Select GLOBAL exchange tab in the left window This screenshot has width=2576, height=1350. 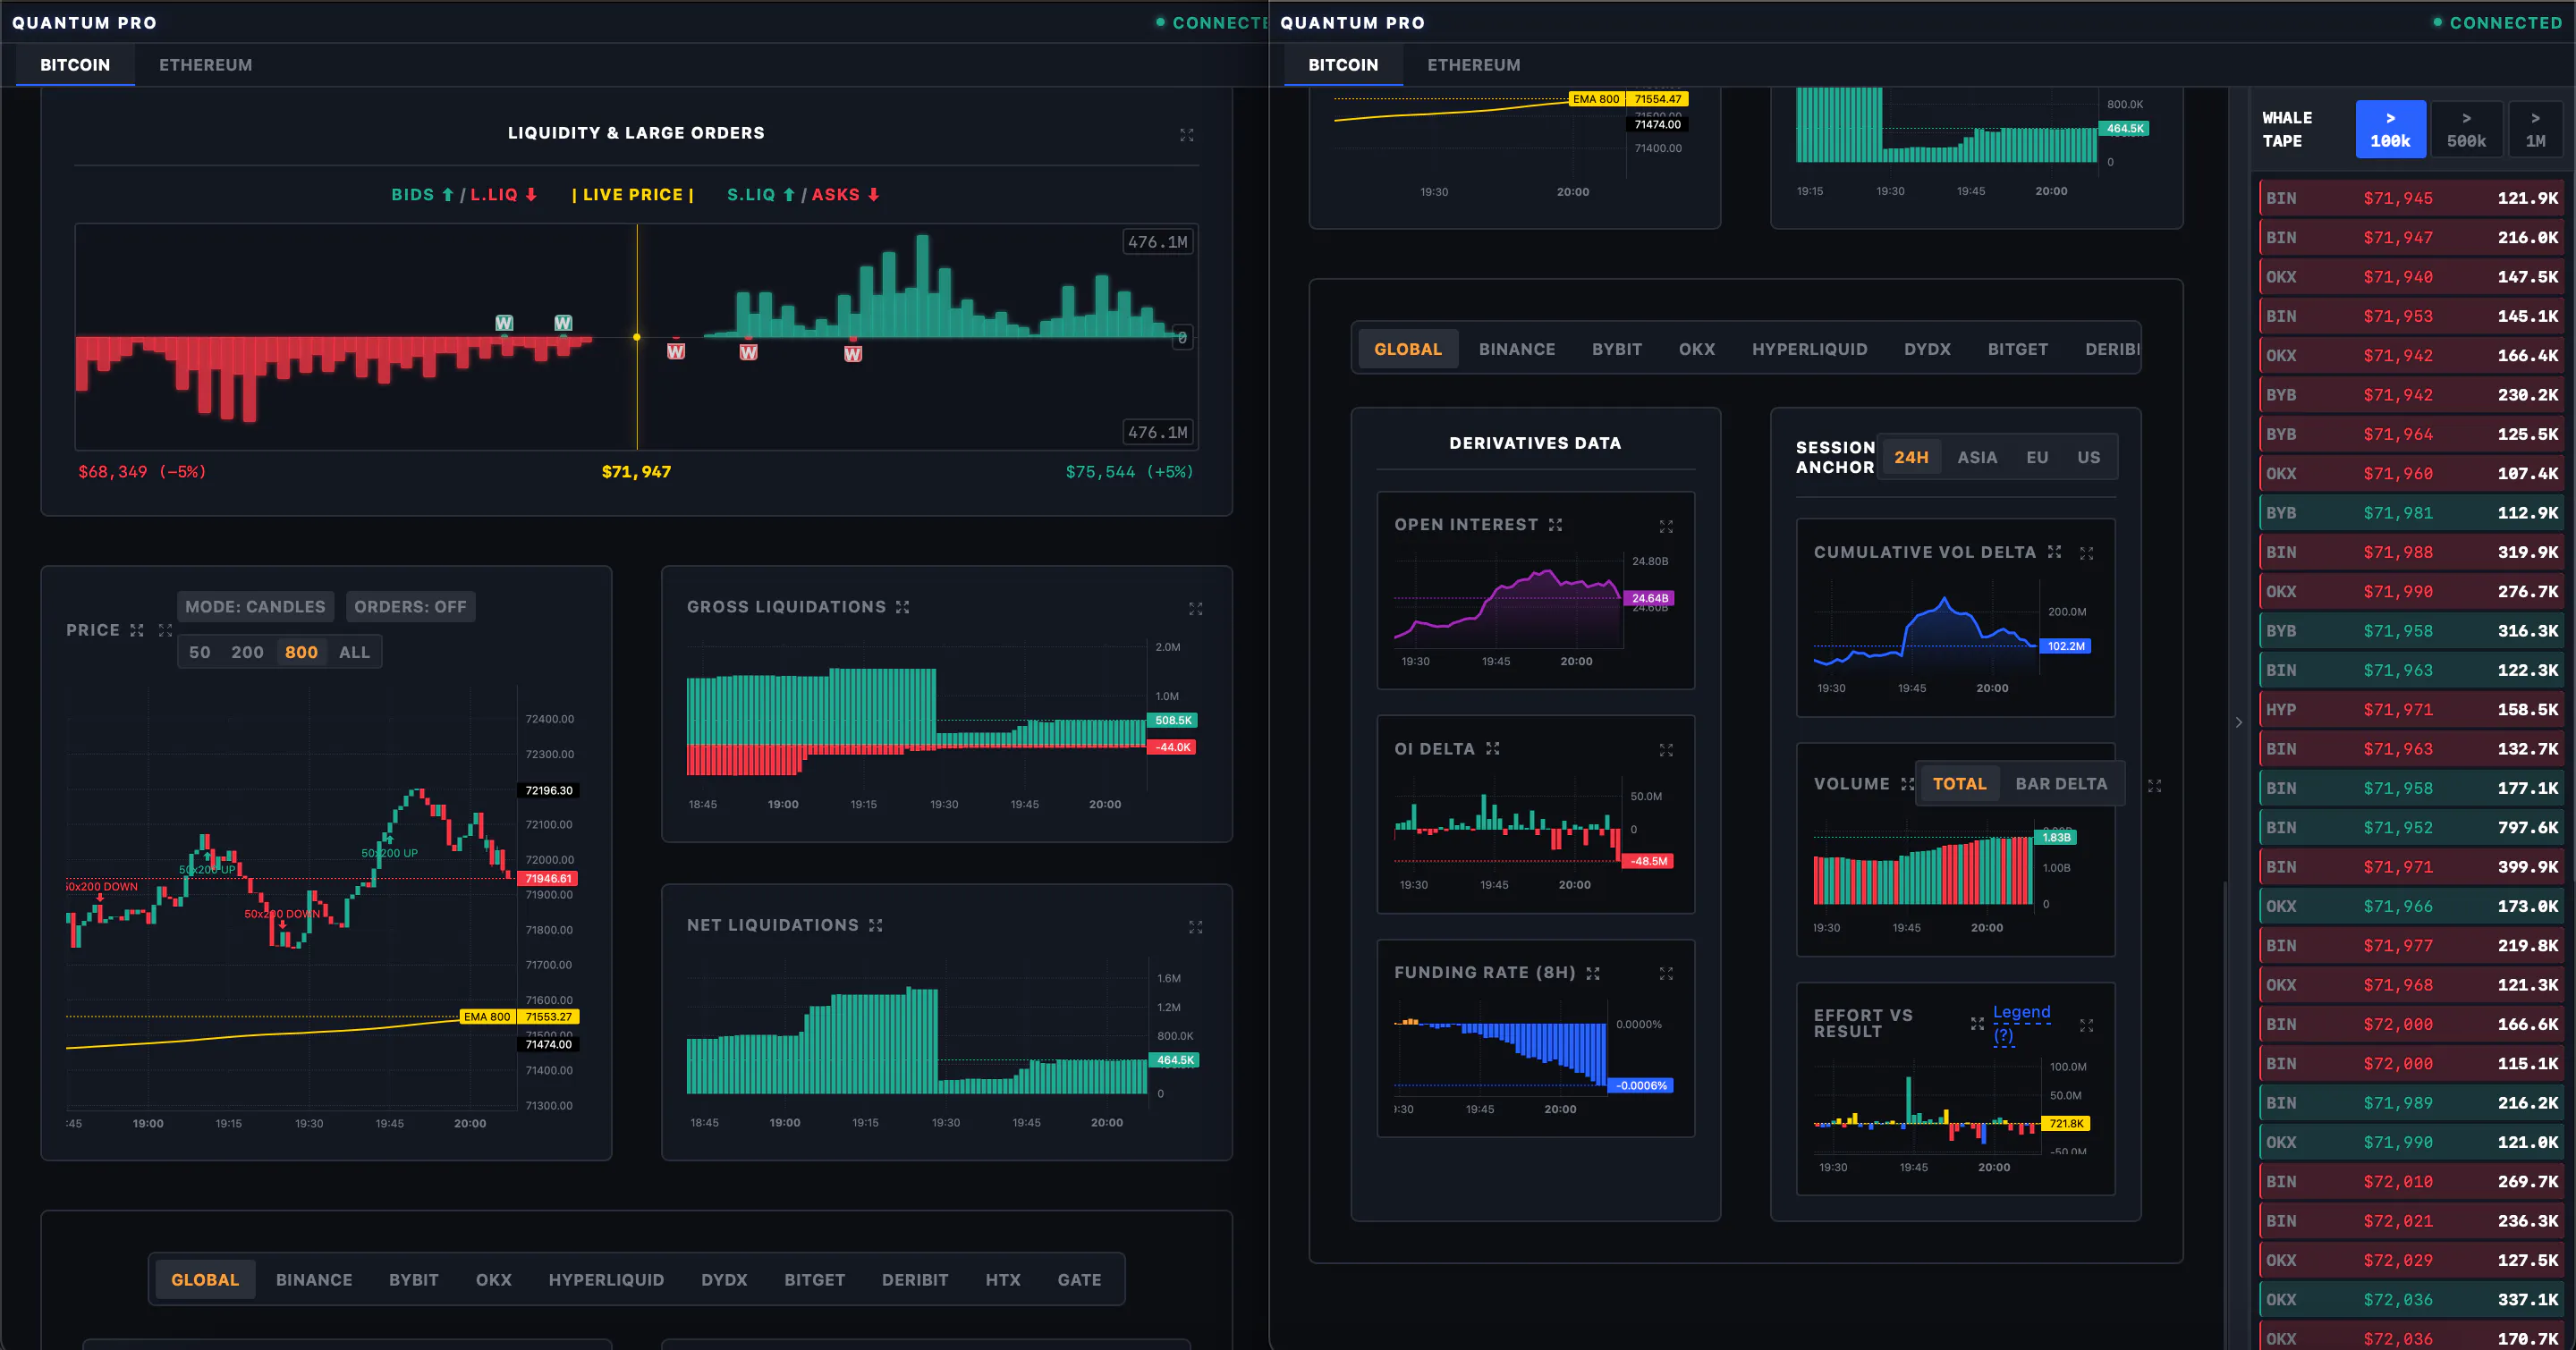[205, 1280]
